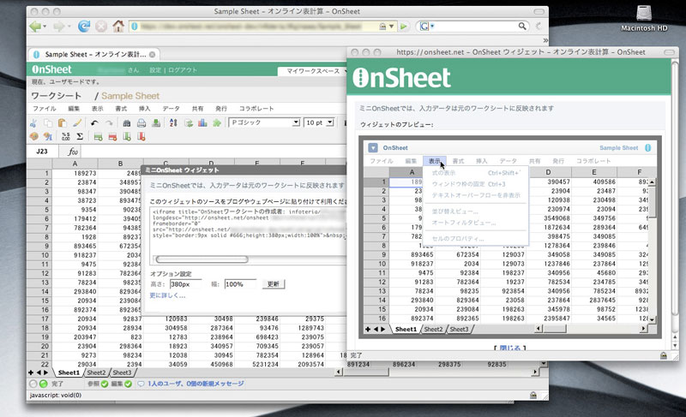
Task: Click the browser Reload button
Action: click(83, 27)
